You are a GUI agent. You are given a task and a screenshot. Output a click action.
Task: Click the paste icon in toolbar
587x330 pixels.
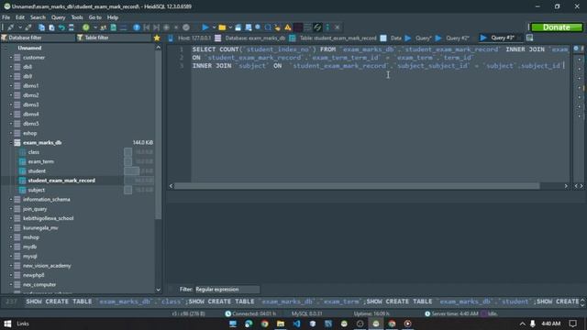pyautogui.click(x=51, y=27)
